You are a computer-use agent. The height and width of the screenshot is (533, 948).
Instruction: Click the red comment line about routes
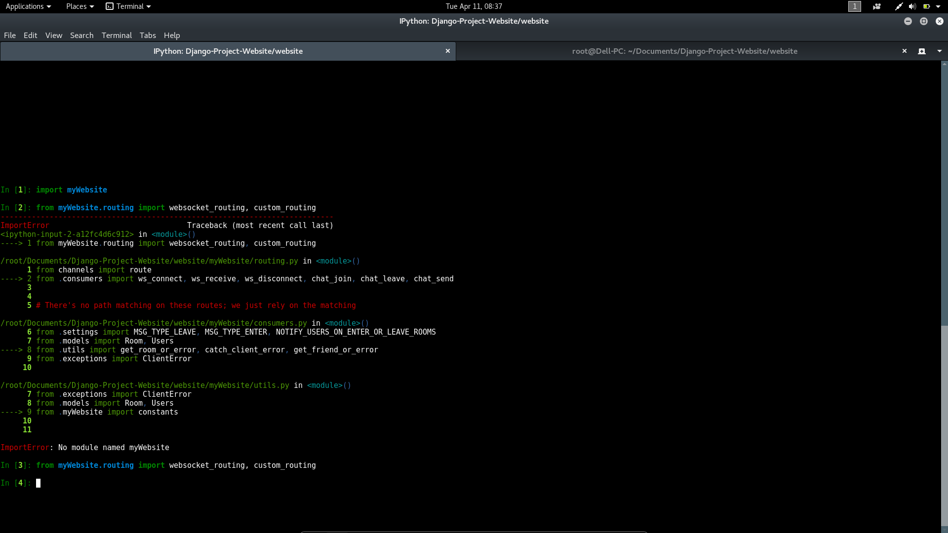pos(196,305)
